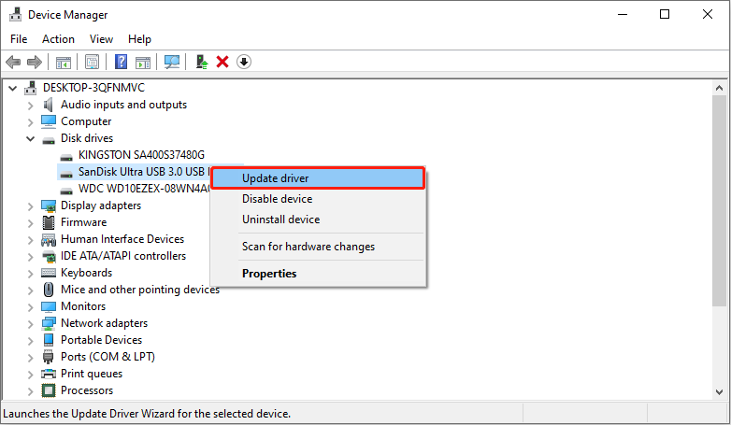Toggle the console tree pane icon
This screenshot has height=425, width=731.
point(64,62)
